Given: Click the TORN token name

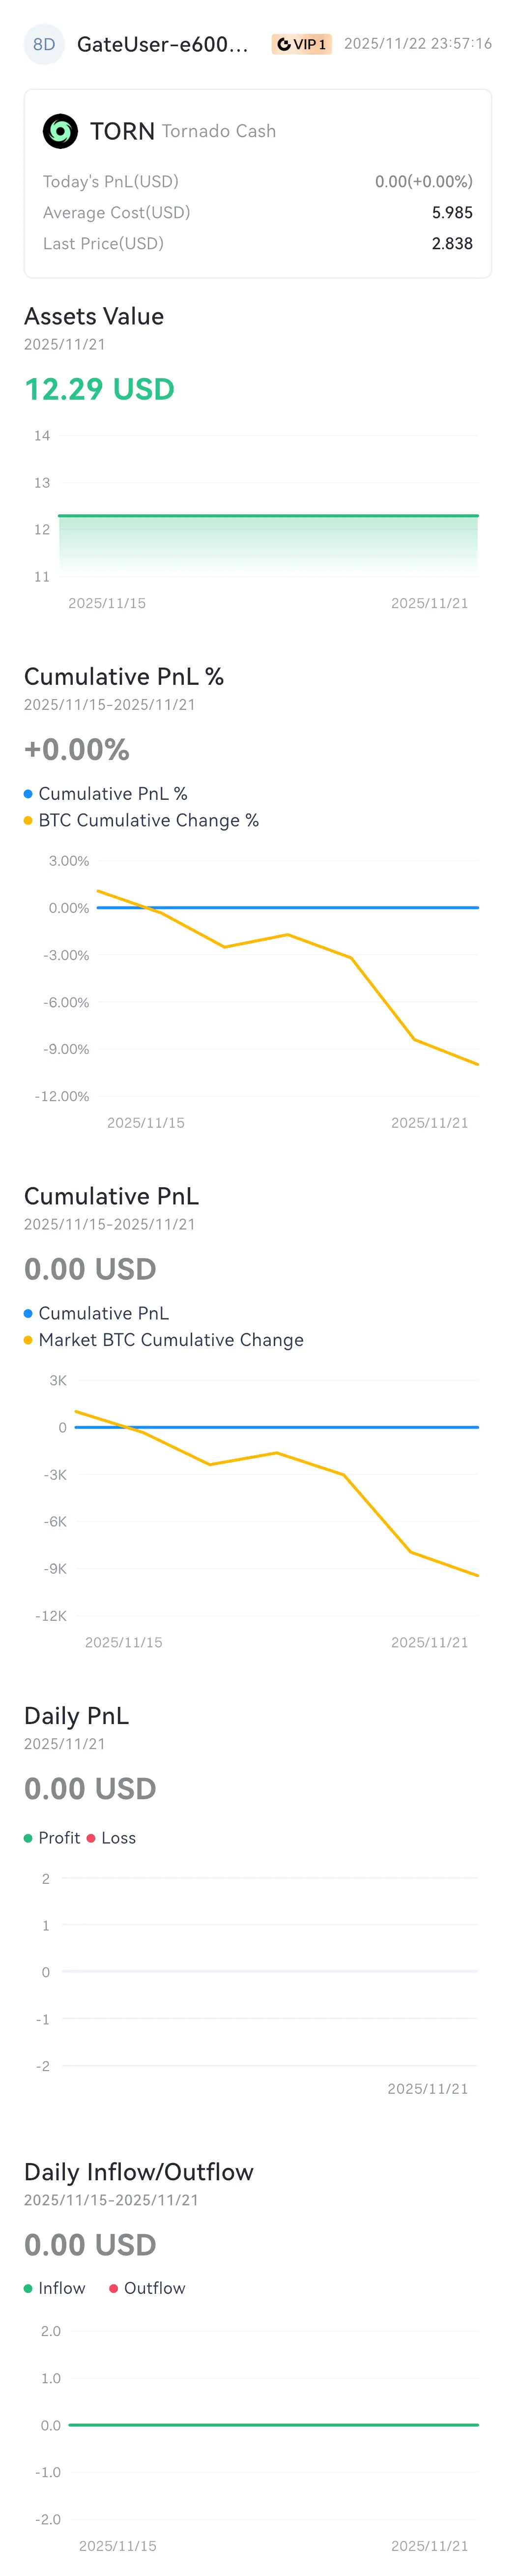Looking at the screenshot, I should (122, 131).
